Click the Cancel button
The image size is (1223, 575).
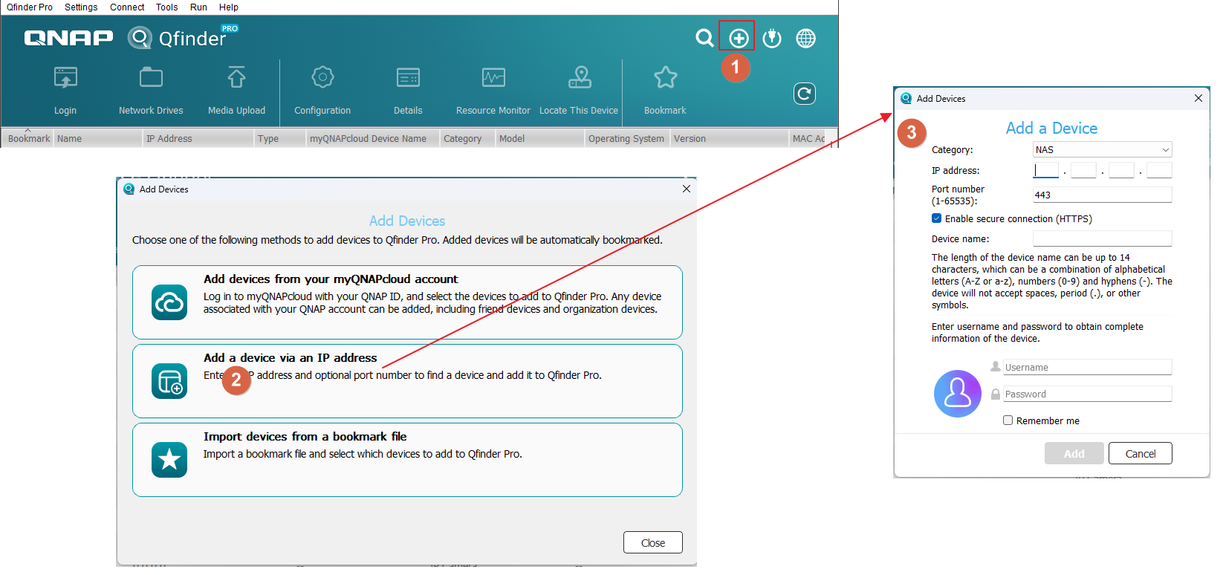click(x=1140, y=454)
